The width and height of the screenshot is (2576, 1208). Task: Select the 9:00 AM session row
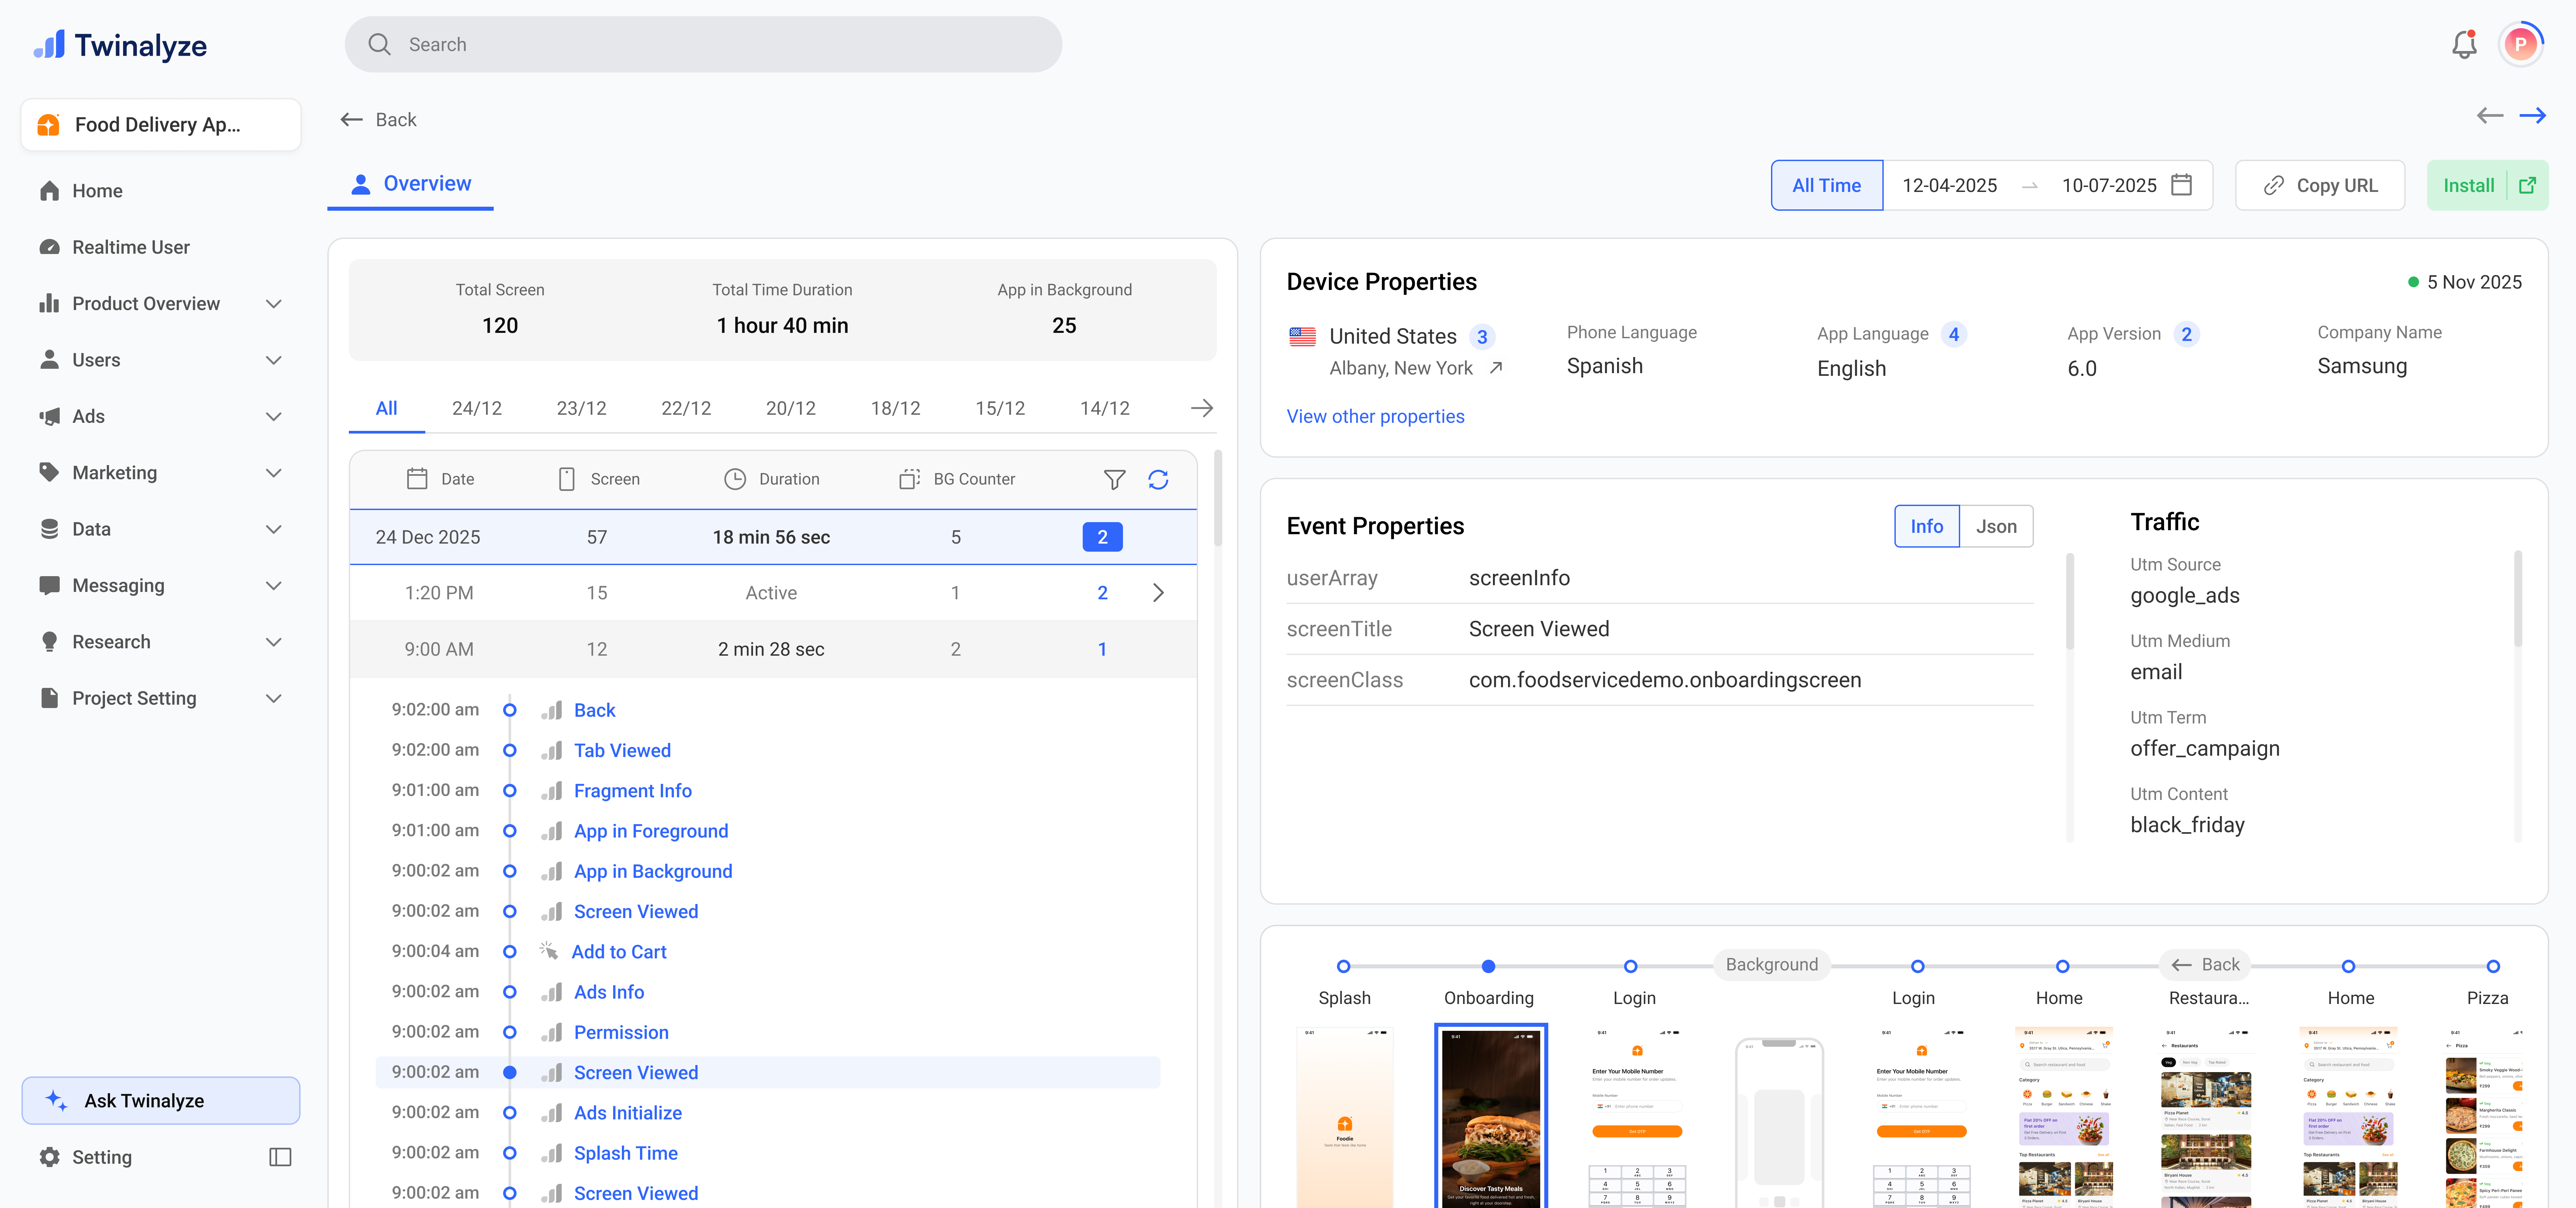pyautogui.click(x=773, y=649)
